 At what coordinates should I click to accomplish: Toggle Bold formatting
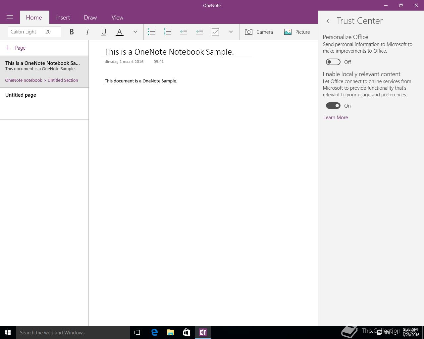[72, 32]
